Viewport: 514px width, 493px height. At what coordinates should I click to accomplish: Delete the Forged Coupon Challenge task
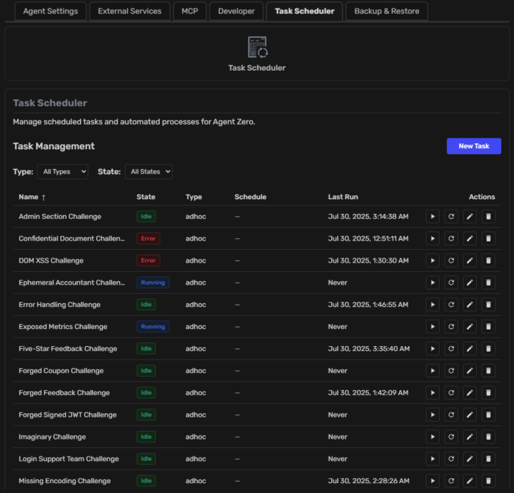coord(488,370)
